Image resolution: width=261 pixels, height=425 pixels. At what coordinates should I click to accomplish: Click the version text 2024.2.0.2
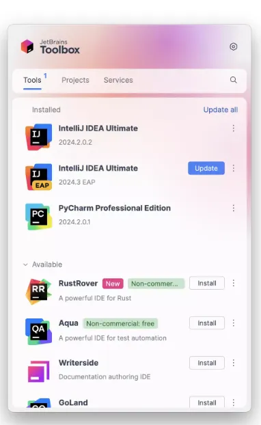75,142
